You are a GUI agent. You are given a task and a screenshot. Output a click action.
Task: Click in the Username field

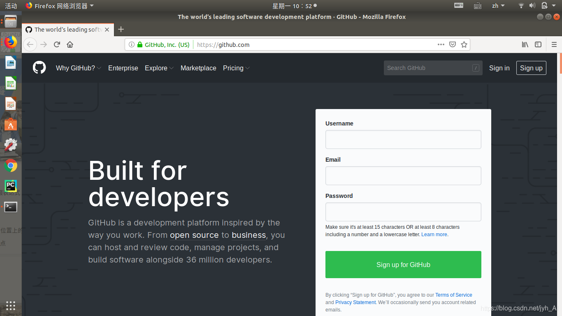coord(403,139)
